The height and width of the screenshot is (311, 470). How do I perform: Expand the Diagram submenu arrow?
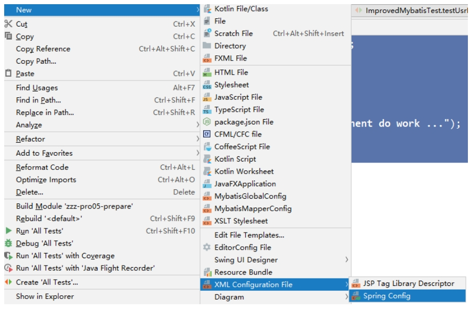(x=346, y=297)
